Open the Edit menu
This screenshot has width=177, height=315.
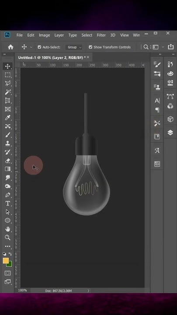tap(31, 35)
